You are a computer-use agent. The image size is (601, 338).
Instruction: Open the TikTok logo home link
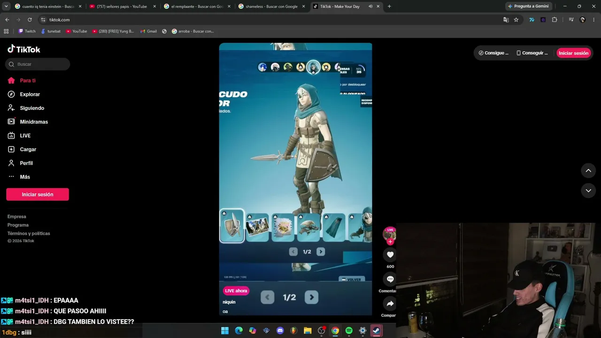pyautogui.click(x=24, y=49)
